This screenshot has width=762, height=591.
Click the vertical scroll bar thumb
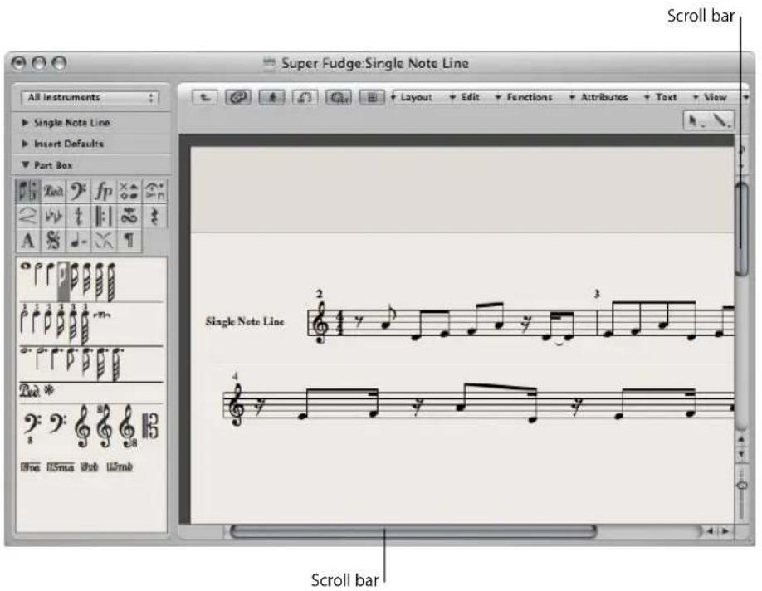(x=741, y=229)
